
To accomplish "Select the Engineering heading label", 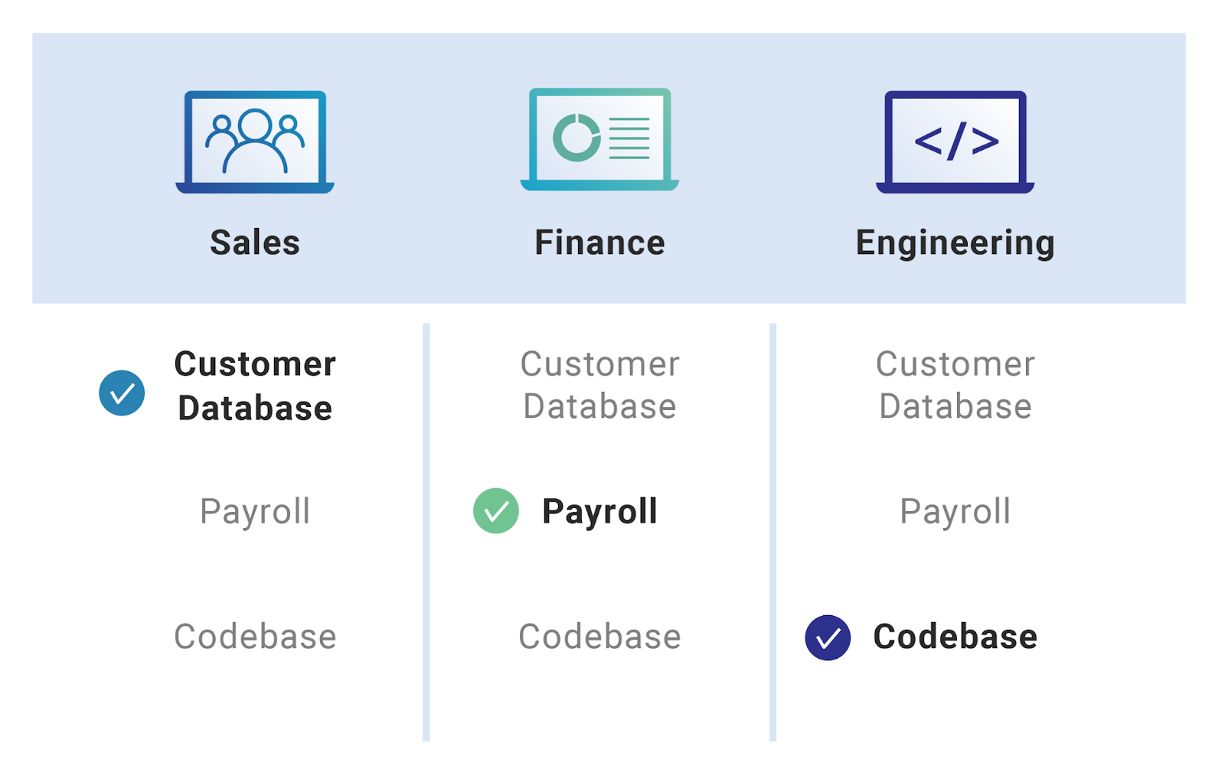I will (x=955, y=243).
